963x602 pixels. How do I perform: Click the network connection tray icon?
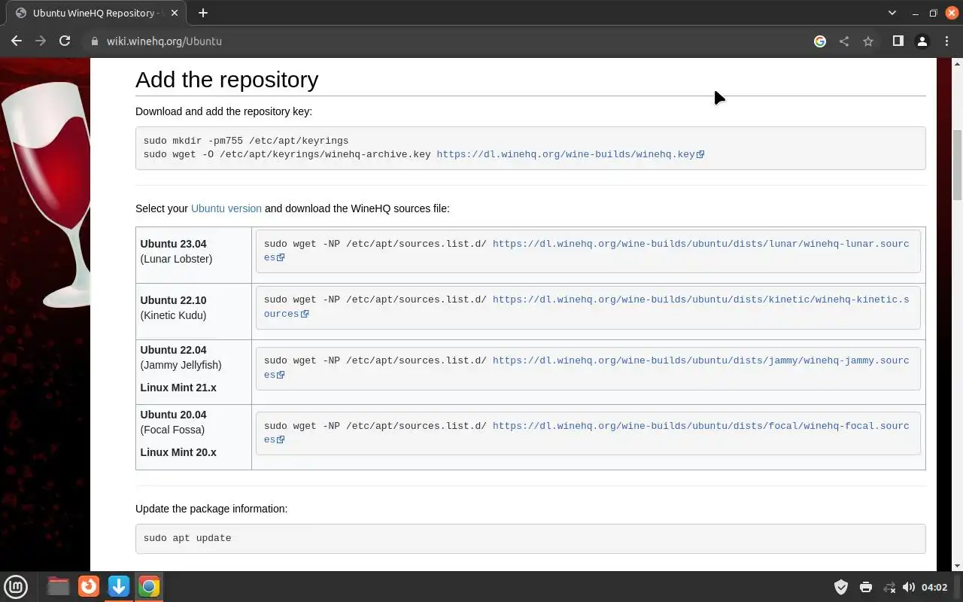(x=889, y=587)
